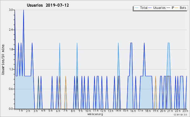Select the Usuarios legend entry
The height and width of the screenshot is (117, 190).
click(157, 8)
